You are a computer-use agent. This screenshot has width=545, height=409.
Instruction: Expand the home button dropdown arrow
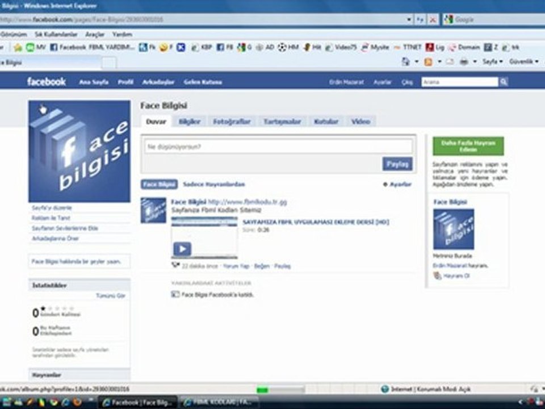(x=416, y=62)
